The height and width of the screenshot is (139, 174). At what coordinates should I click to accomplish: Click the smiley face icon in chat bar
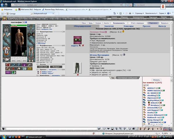pyautogui.click(x=130, y=129)
